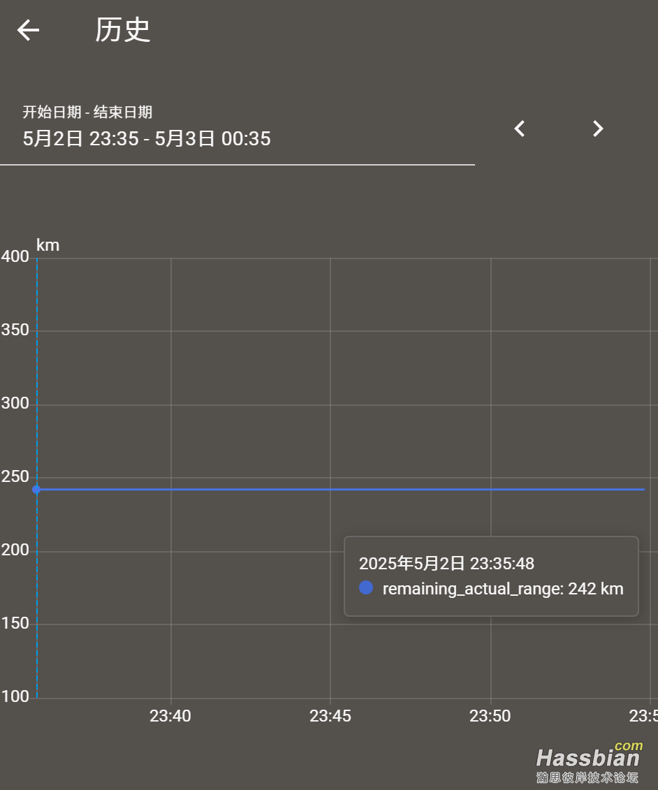
Task: Click the 200 y-axis label
Action: click(x=15, y=550)
